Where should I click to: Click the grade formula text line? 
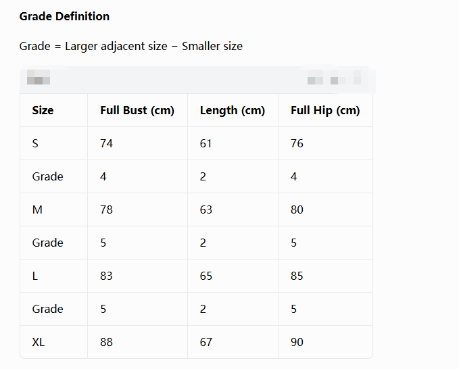tap(131, 46)
